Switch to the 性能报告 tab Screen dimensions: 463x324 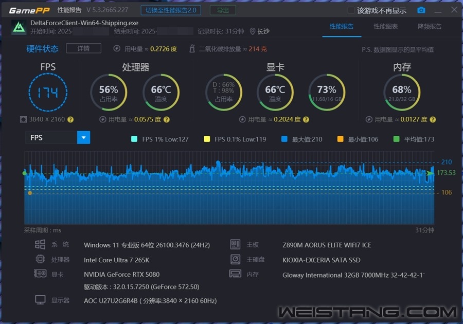coord(342,27)
